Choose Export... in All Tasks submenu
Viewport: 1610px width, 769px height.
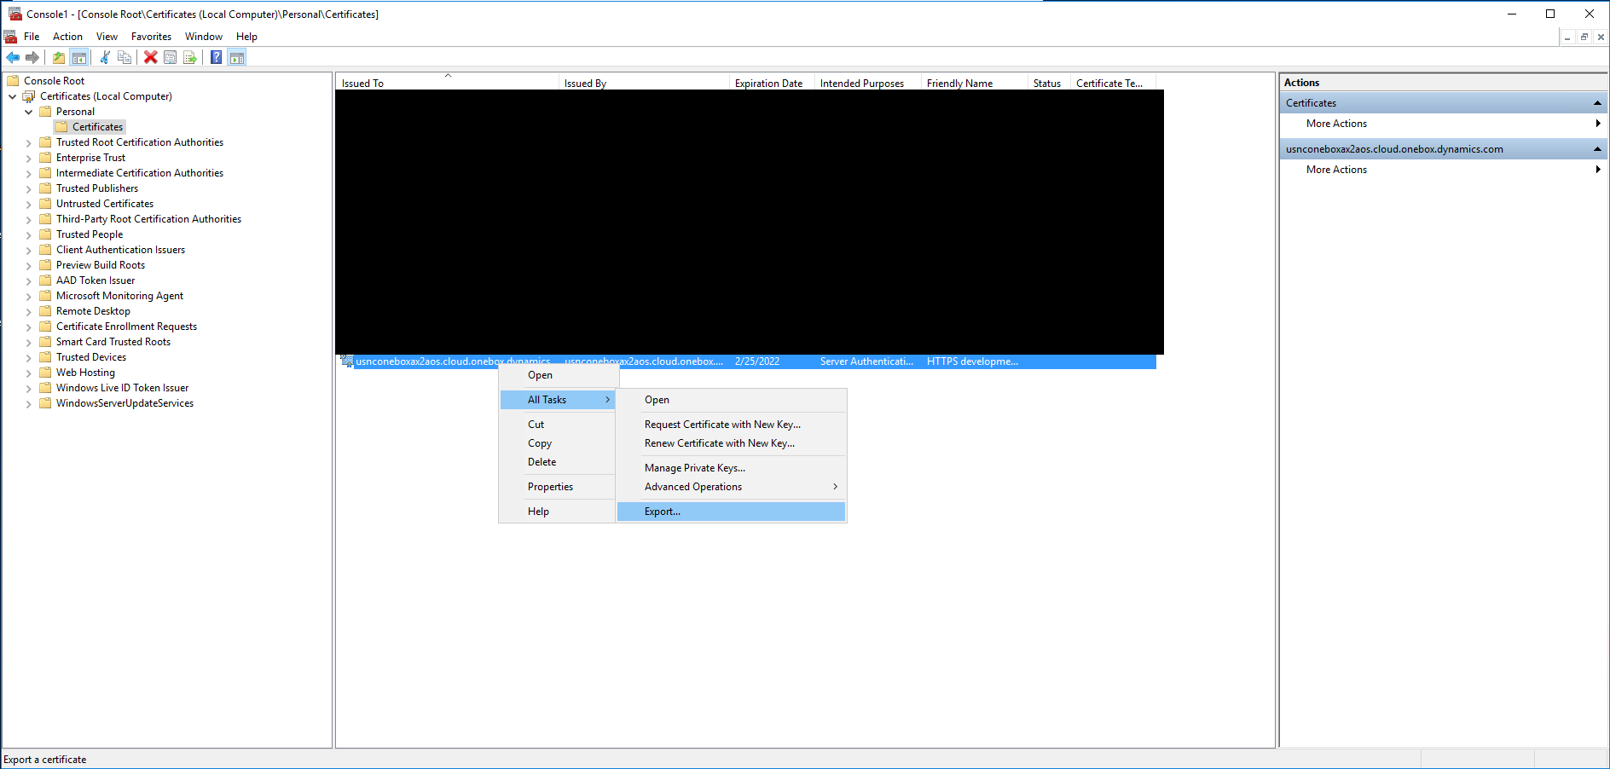(732, 512)
